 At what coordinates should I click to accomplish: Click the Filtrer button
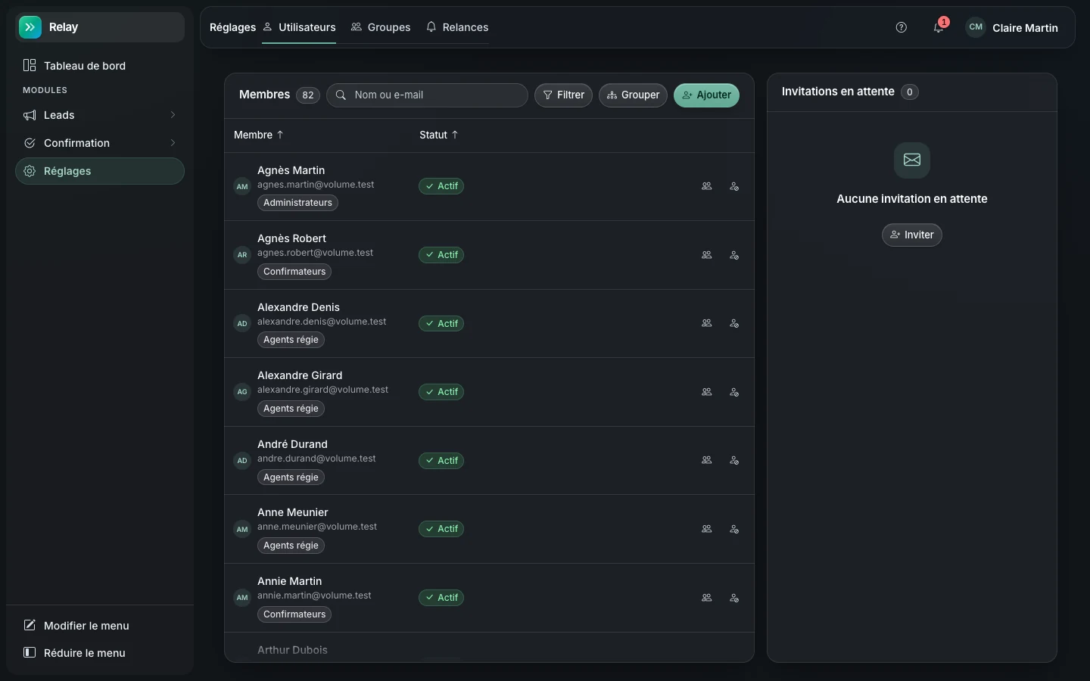point(563,95)
